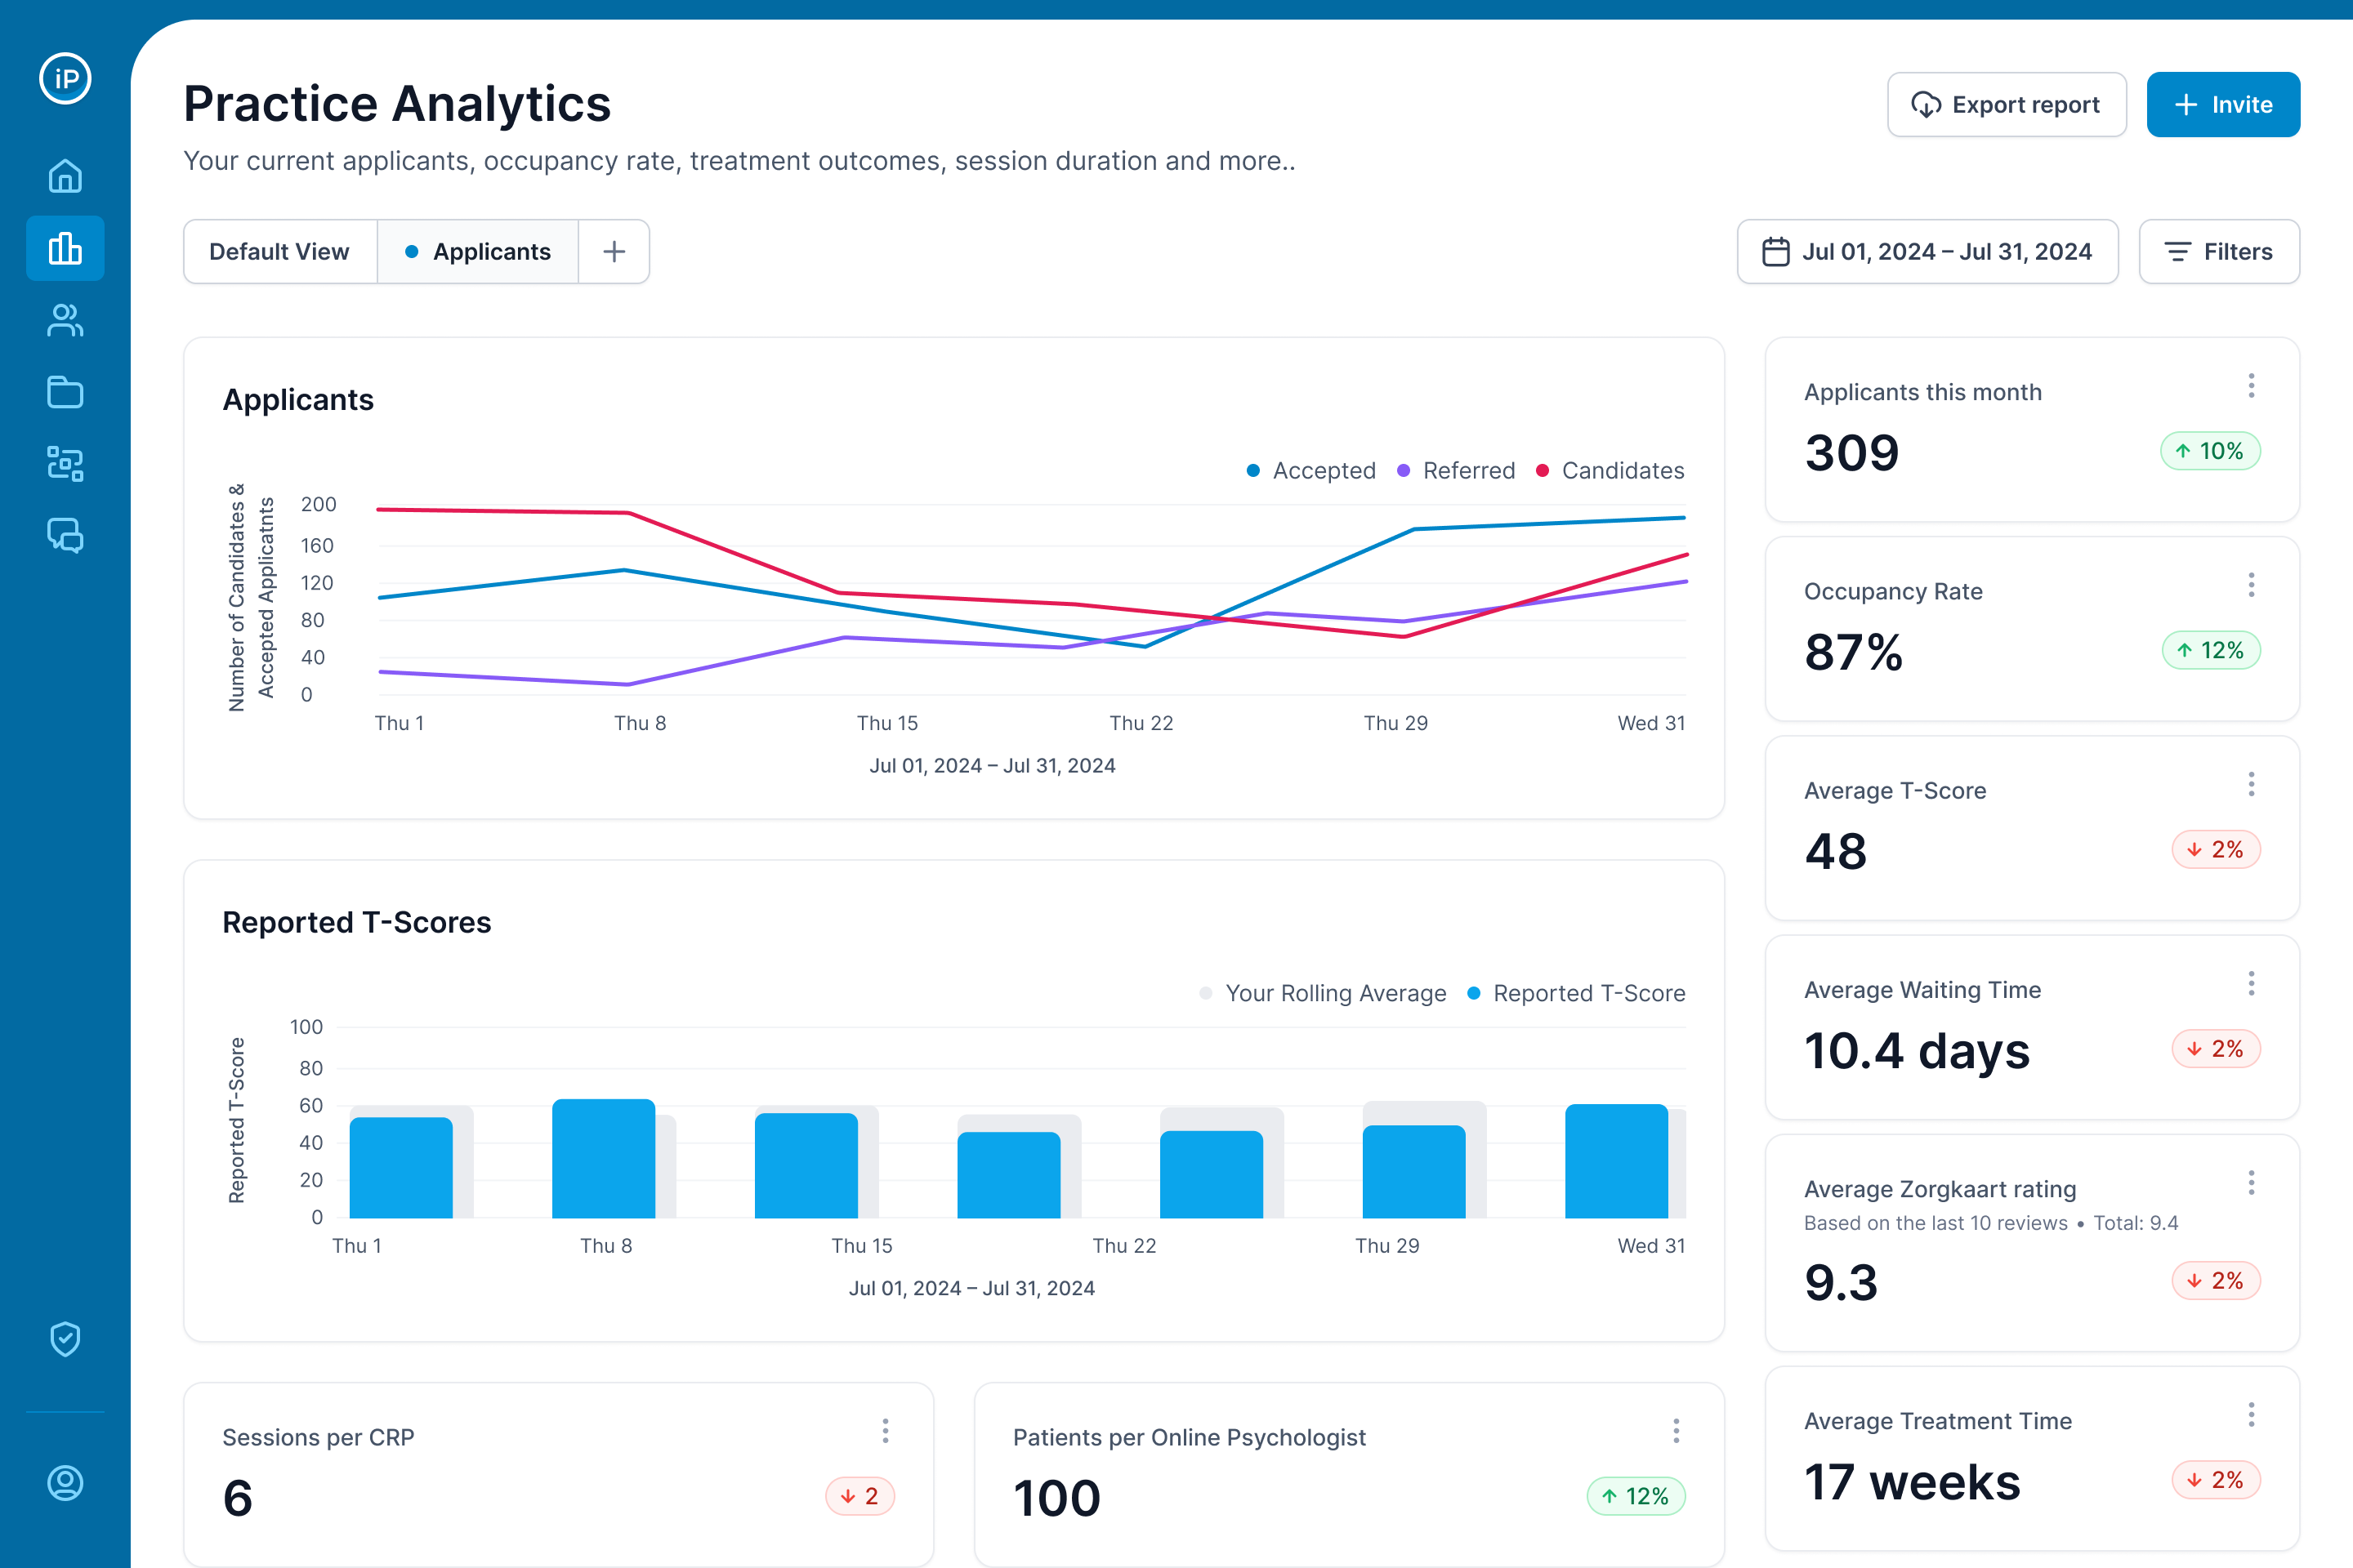Click the shield checkmark sidebar icon
2353x1568 pixels.
pyautogui.click(x=65, y=1338)
